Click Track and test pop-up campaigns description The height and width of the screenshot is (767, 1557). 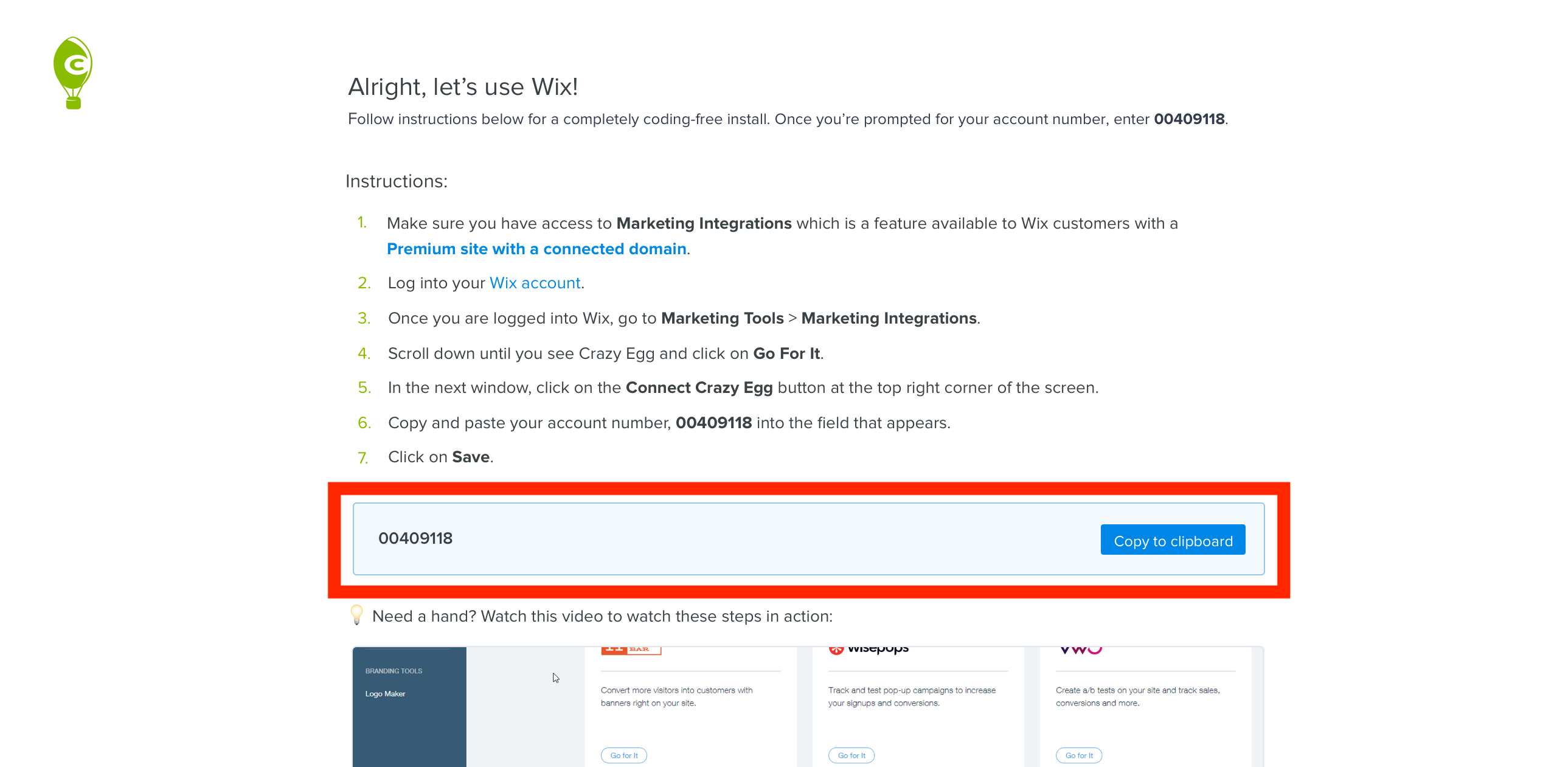coord(912,696)
